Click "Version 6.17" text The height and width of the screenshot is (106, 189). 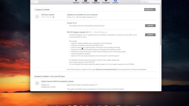tap(45, 85)
